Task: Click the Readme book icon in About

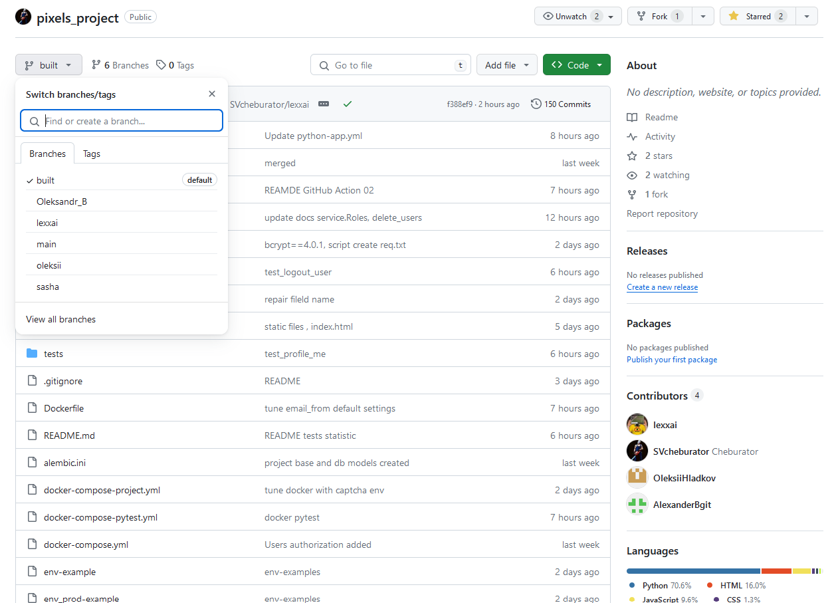Action: [x=632, y=117]
